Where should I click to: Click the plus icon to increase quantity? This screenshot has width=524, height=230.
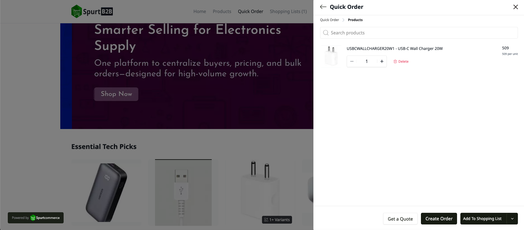click(382, 61)
